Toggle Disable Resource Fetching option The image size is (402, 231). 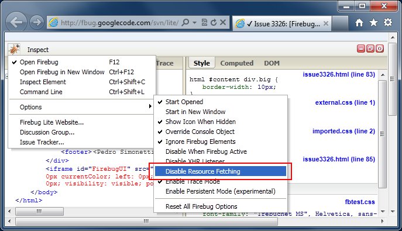point(221,171)
